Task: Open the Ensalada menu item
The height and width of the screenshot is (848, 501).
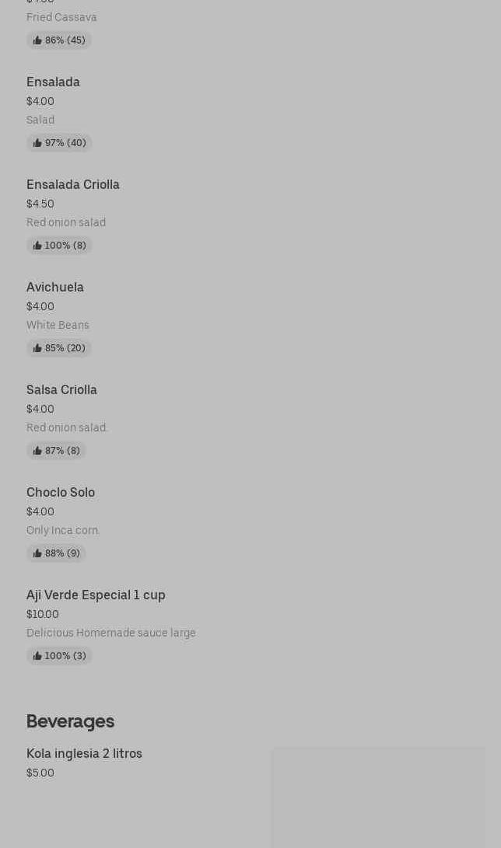Action: 53,82
